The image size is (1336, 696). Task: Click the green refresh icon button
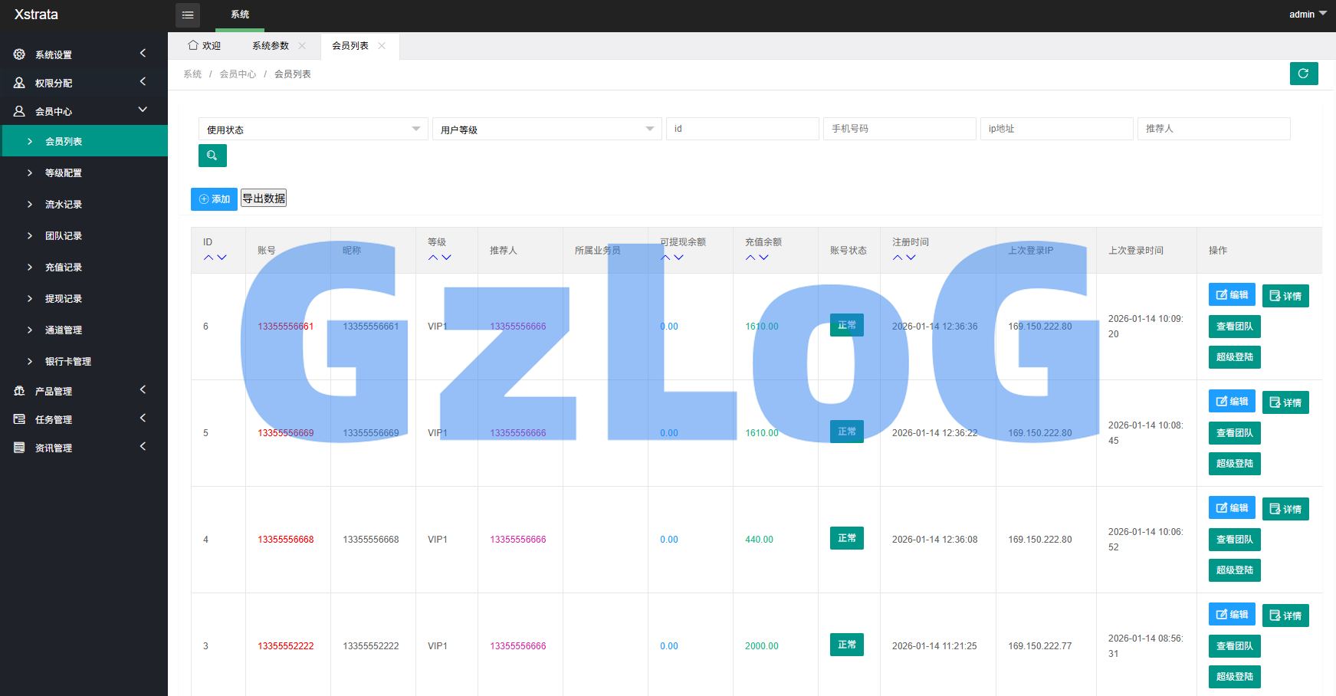pyautogui.click(x=1303, y=74)
